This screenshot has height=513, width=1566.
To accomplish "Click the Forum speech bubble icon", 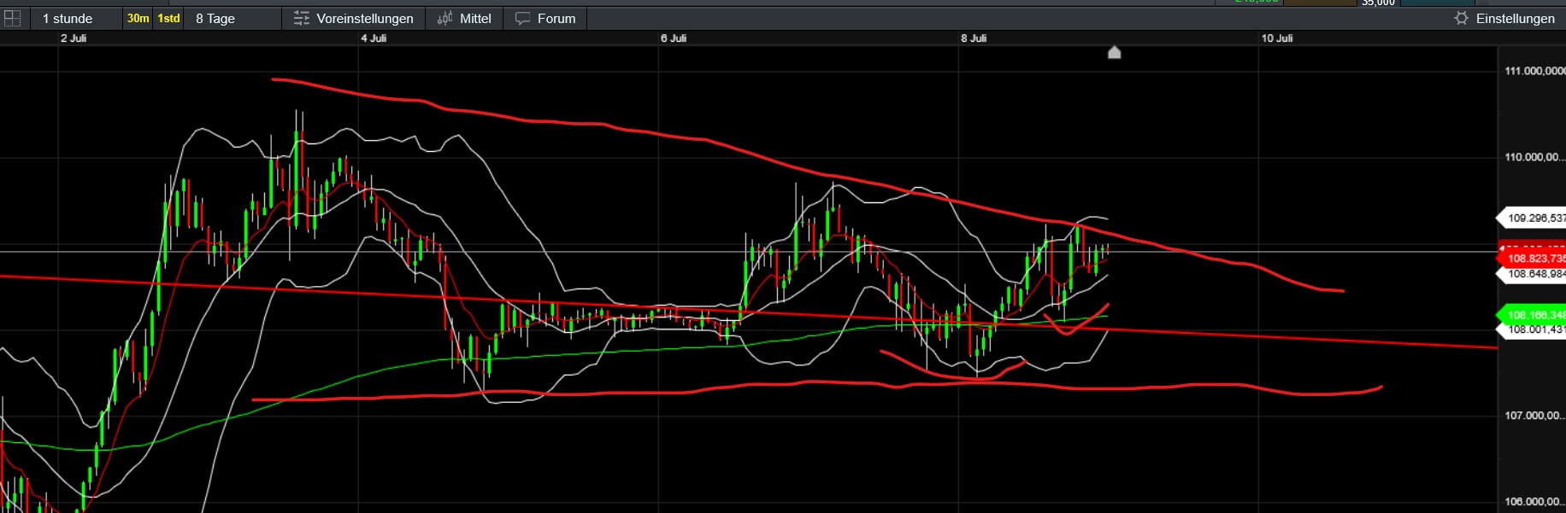I will tap(523, 18).
